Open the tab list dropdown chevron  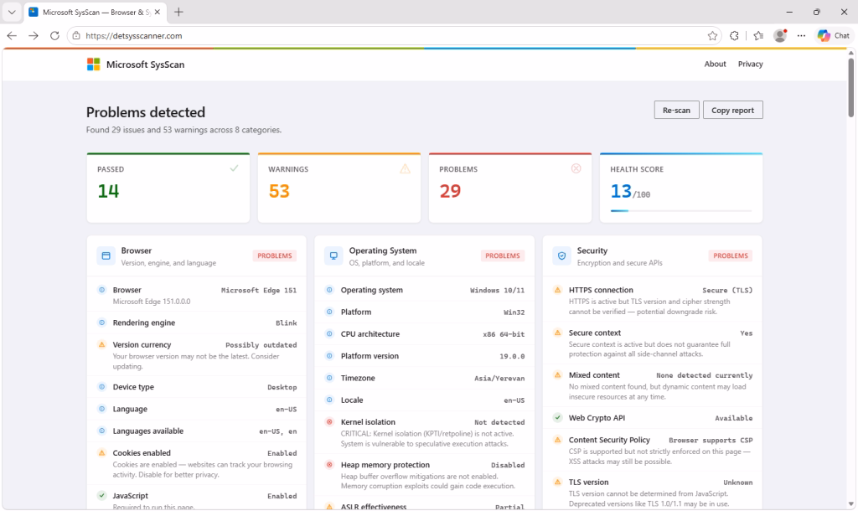click(12, 12)
